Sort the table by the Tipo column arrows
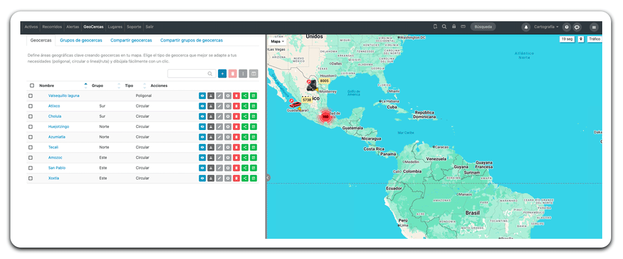 click(145, 85)
